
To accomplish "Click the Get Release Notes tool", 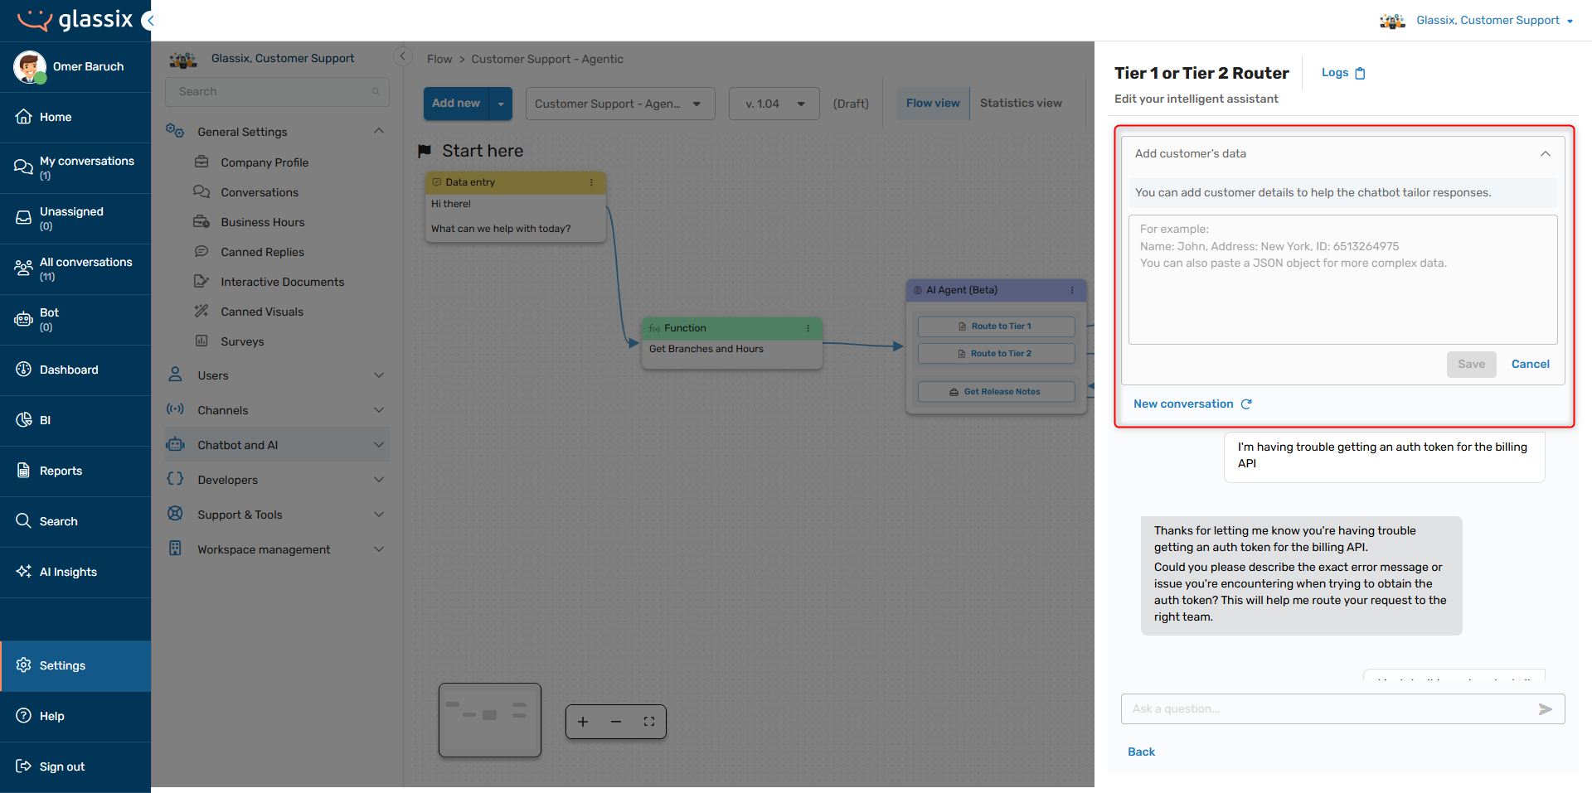I will [996, 392].
